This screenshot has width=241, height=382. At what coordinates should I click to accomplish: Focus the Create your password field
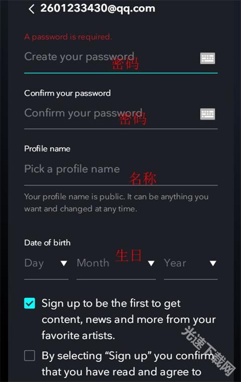click(x=120, y=59)
